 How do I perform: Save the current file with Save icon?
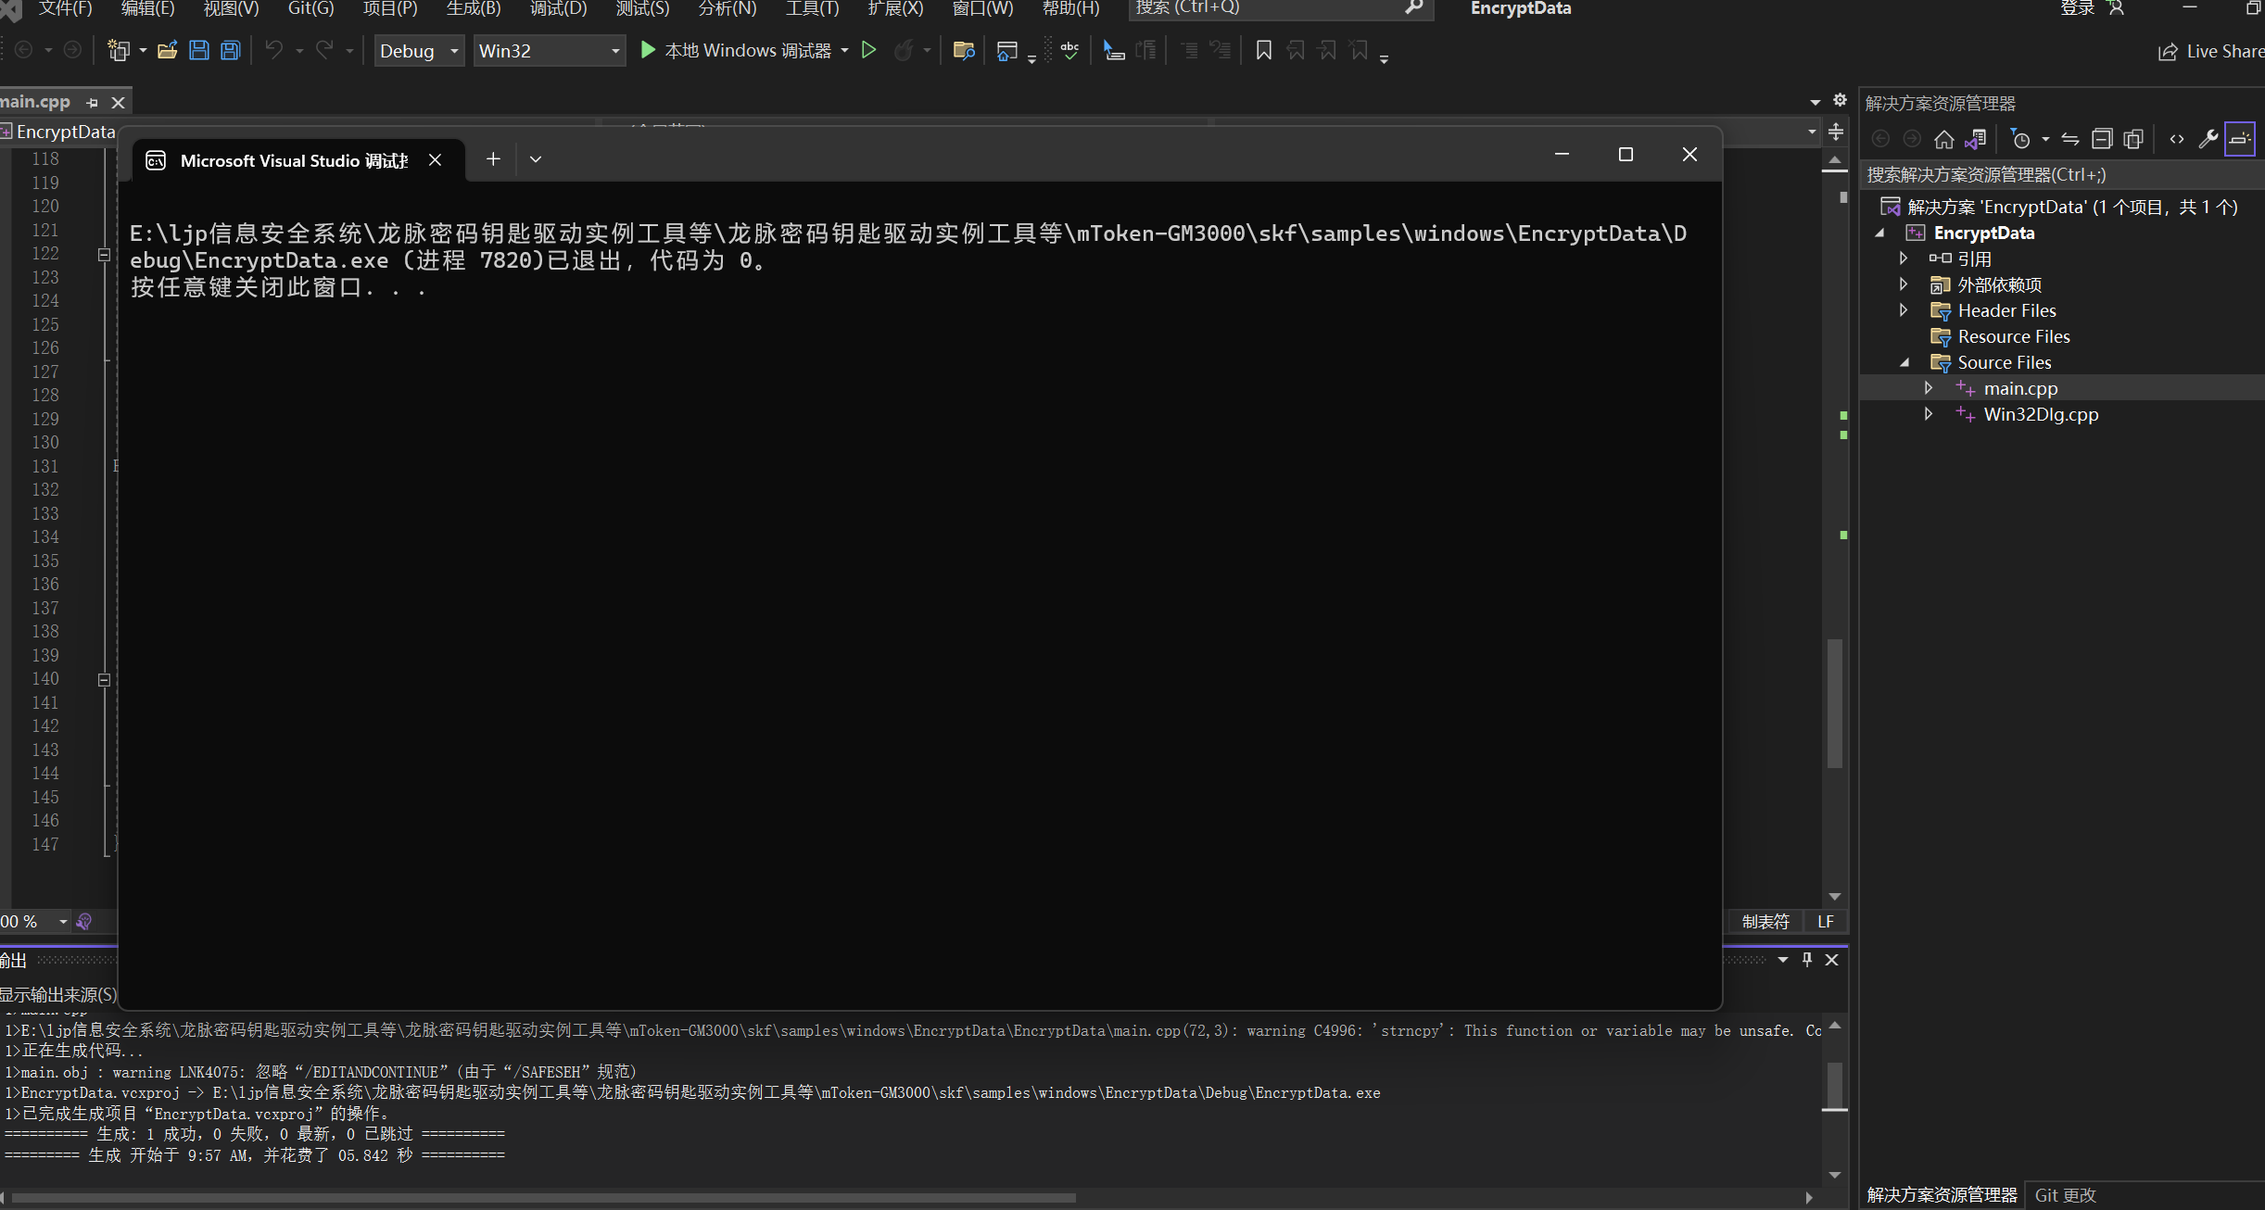[199, 50]
